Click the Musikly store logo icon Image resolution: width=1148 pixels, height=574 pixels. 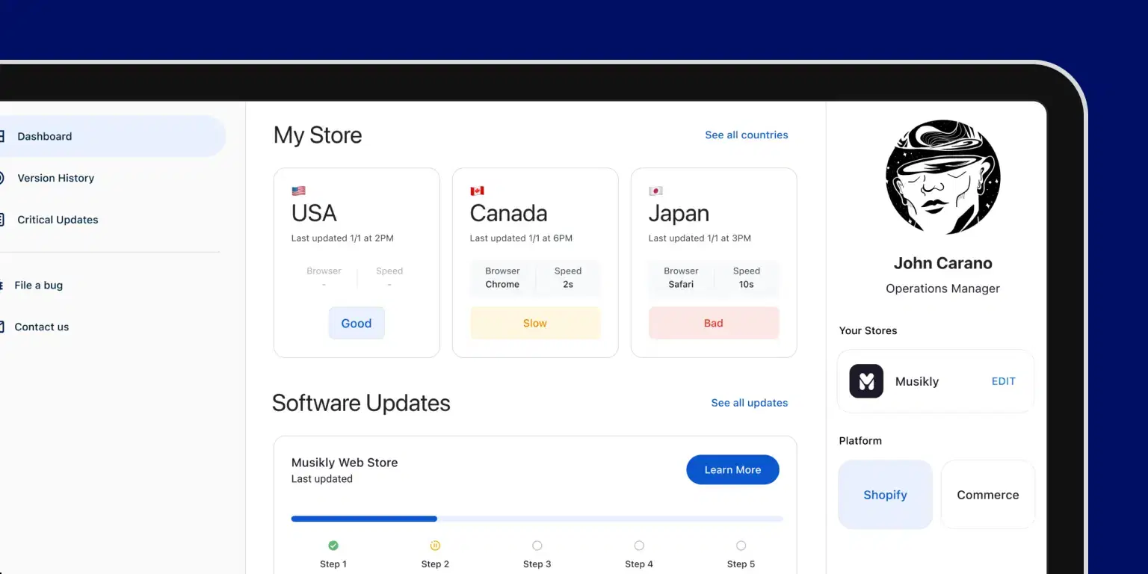pos(866,381)
